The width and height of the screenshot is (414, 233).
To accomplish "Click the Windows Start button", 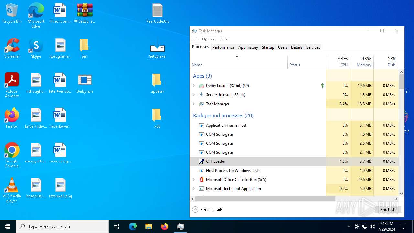I will [x=8, y=227].
